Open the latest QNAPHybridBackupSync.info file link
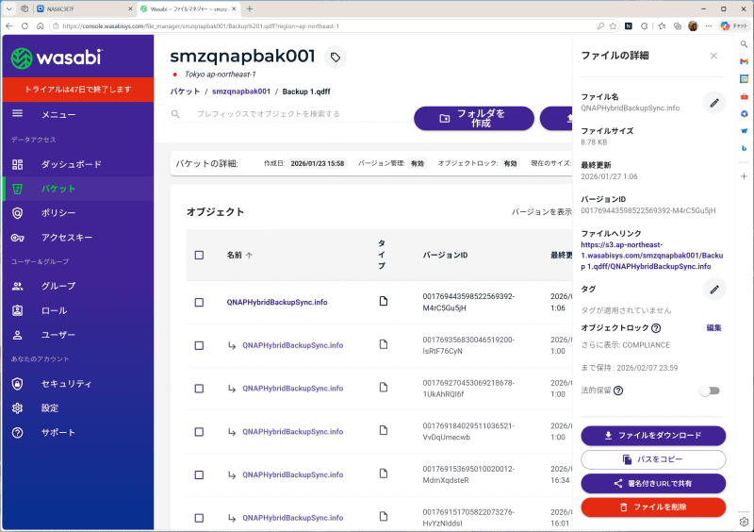 (x=277, y=303)
